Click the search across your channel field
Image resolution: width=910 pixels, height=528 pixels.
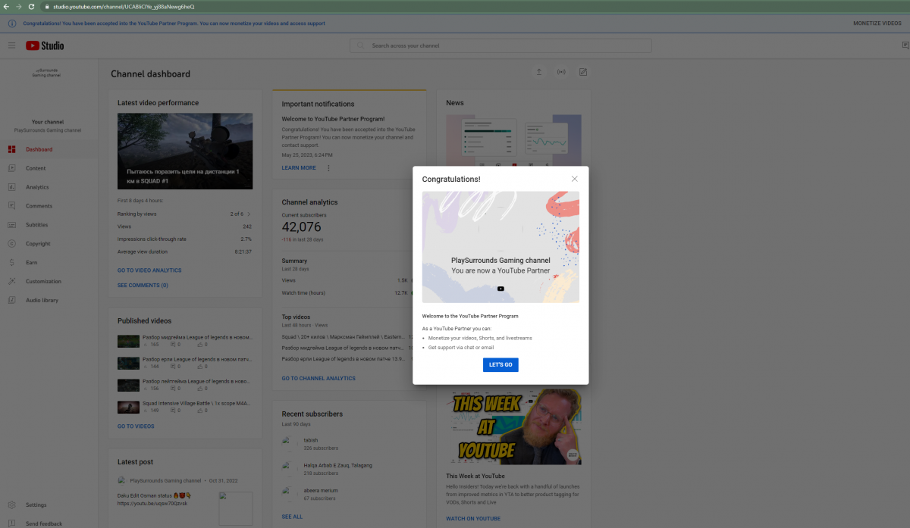(500, 45)
